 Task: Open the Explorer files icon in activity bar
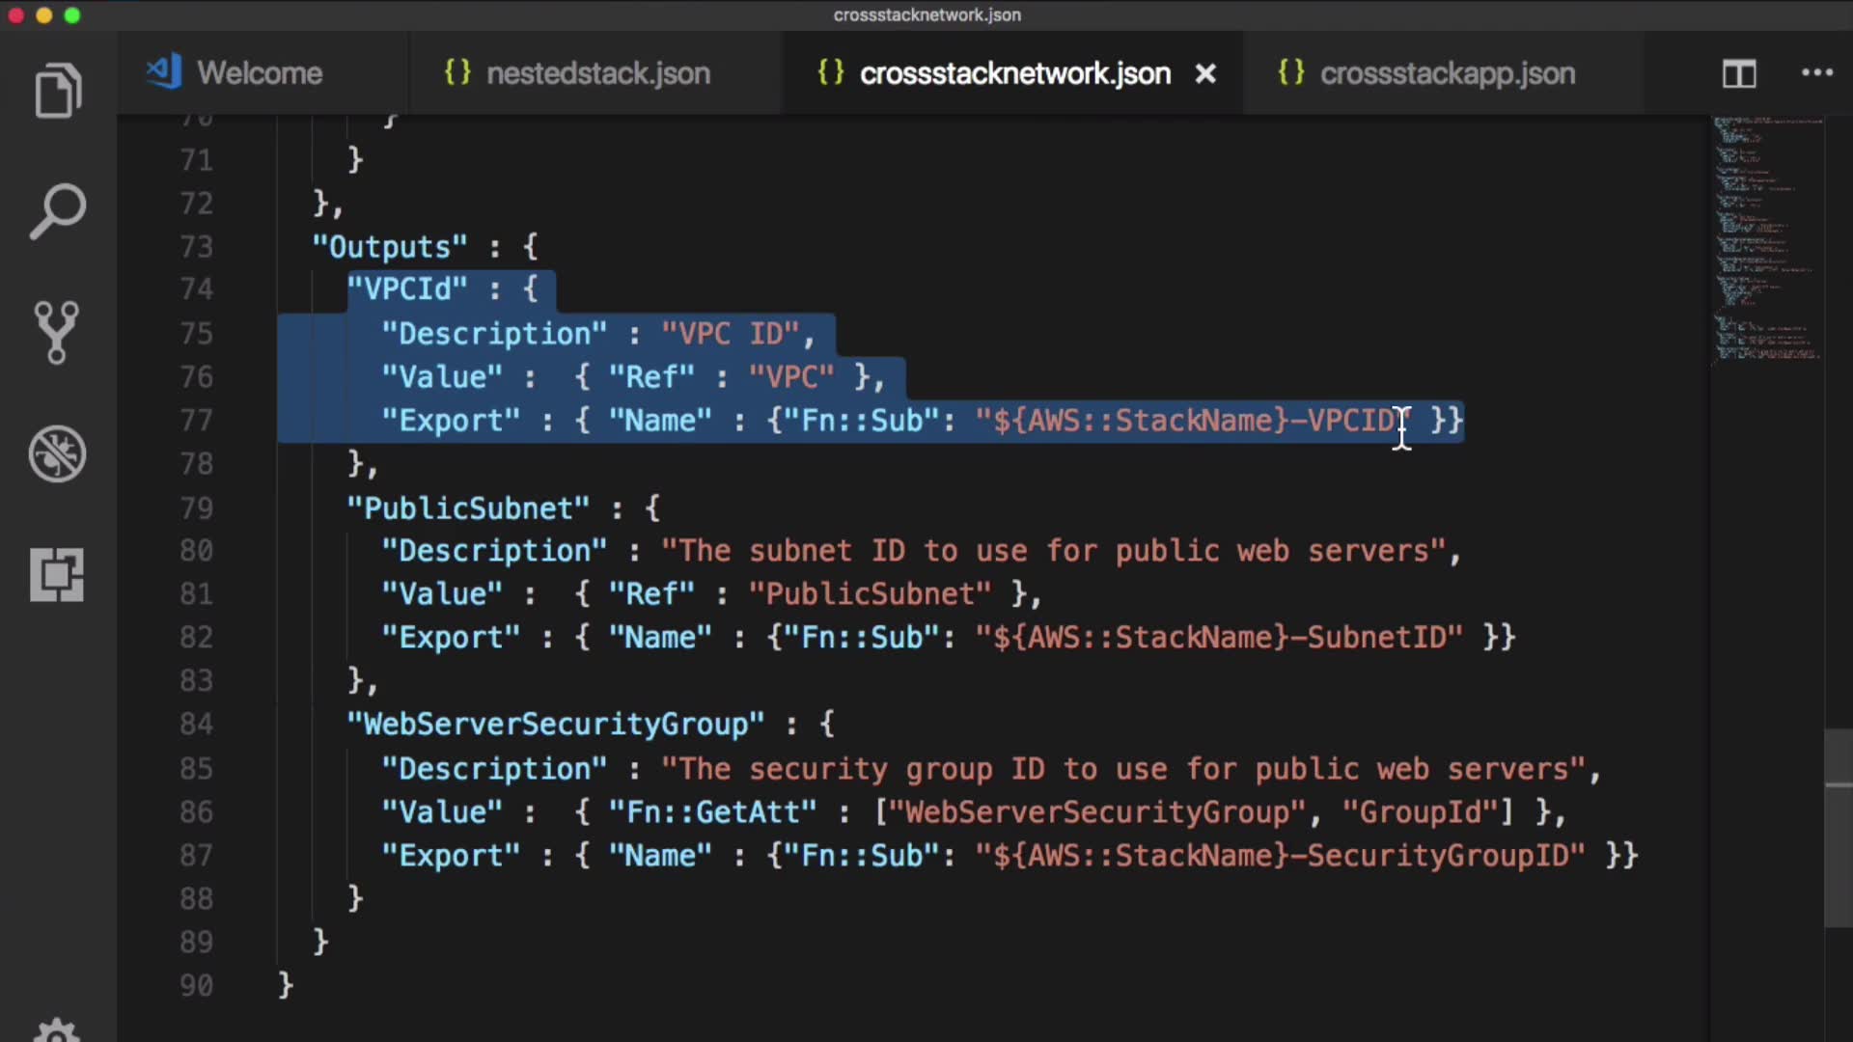tap(58, 92)
